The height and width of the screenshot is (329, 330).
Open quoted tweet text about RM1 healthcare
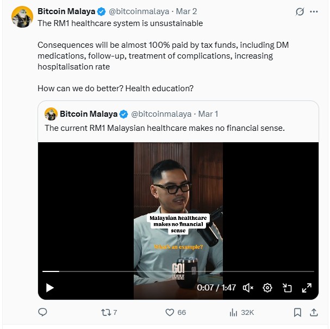pyautogui.click(x=165, y=128)
